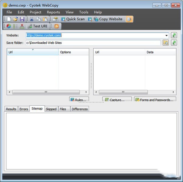
Task: Click the scan icon left of Copy Website
Action: tap(90, 19)
